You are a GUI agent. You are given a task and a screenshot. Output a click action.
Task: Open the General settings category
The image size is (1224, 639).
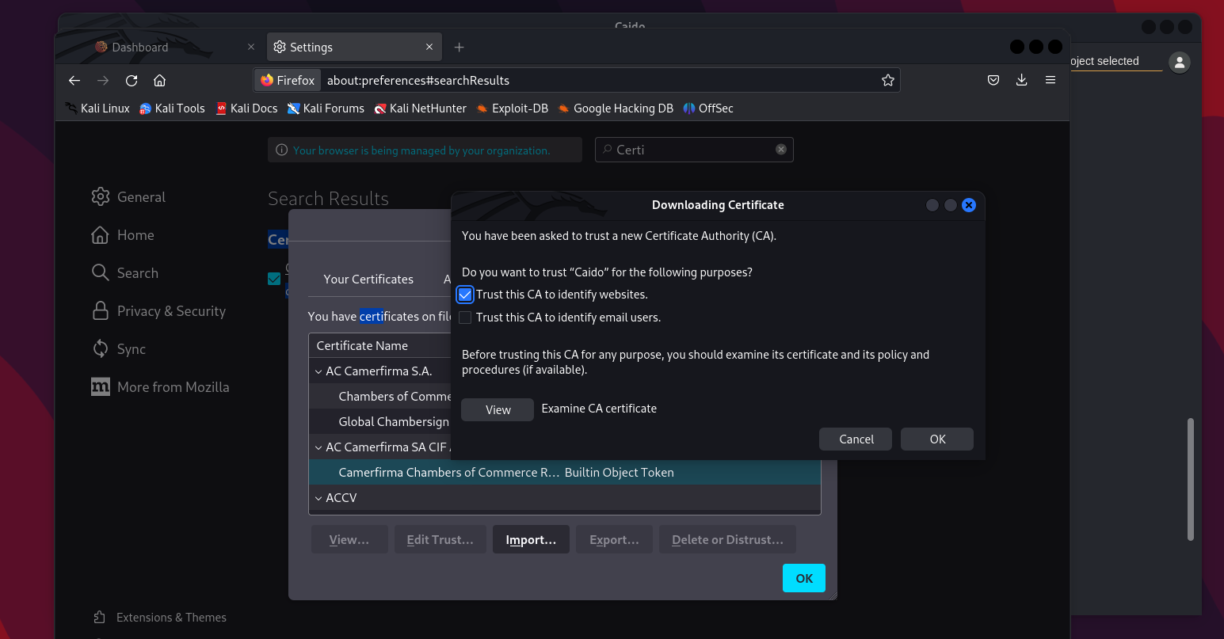click(128, 197)
